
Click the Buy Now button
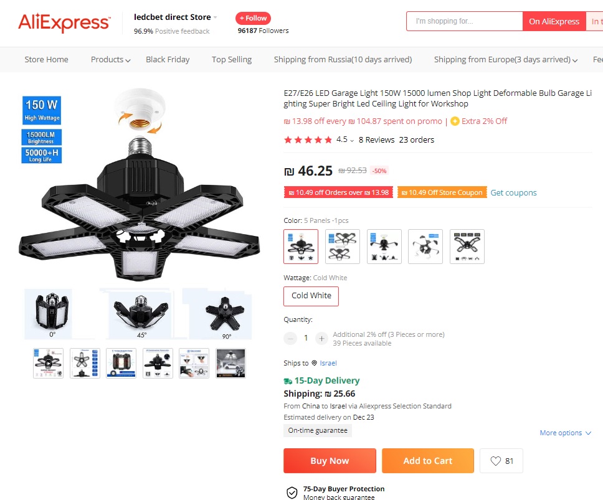[x=330, y=461]
